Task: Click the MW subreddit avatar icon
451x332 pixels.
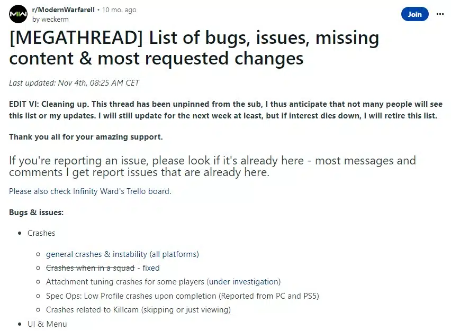Action: tap(18, 14)
